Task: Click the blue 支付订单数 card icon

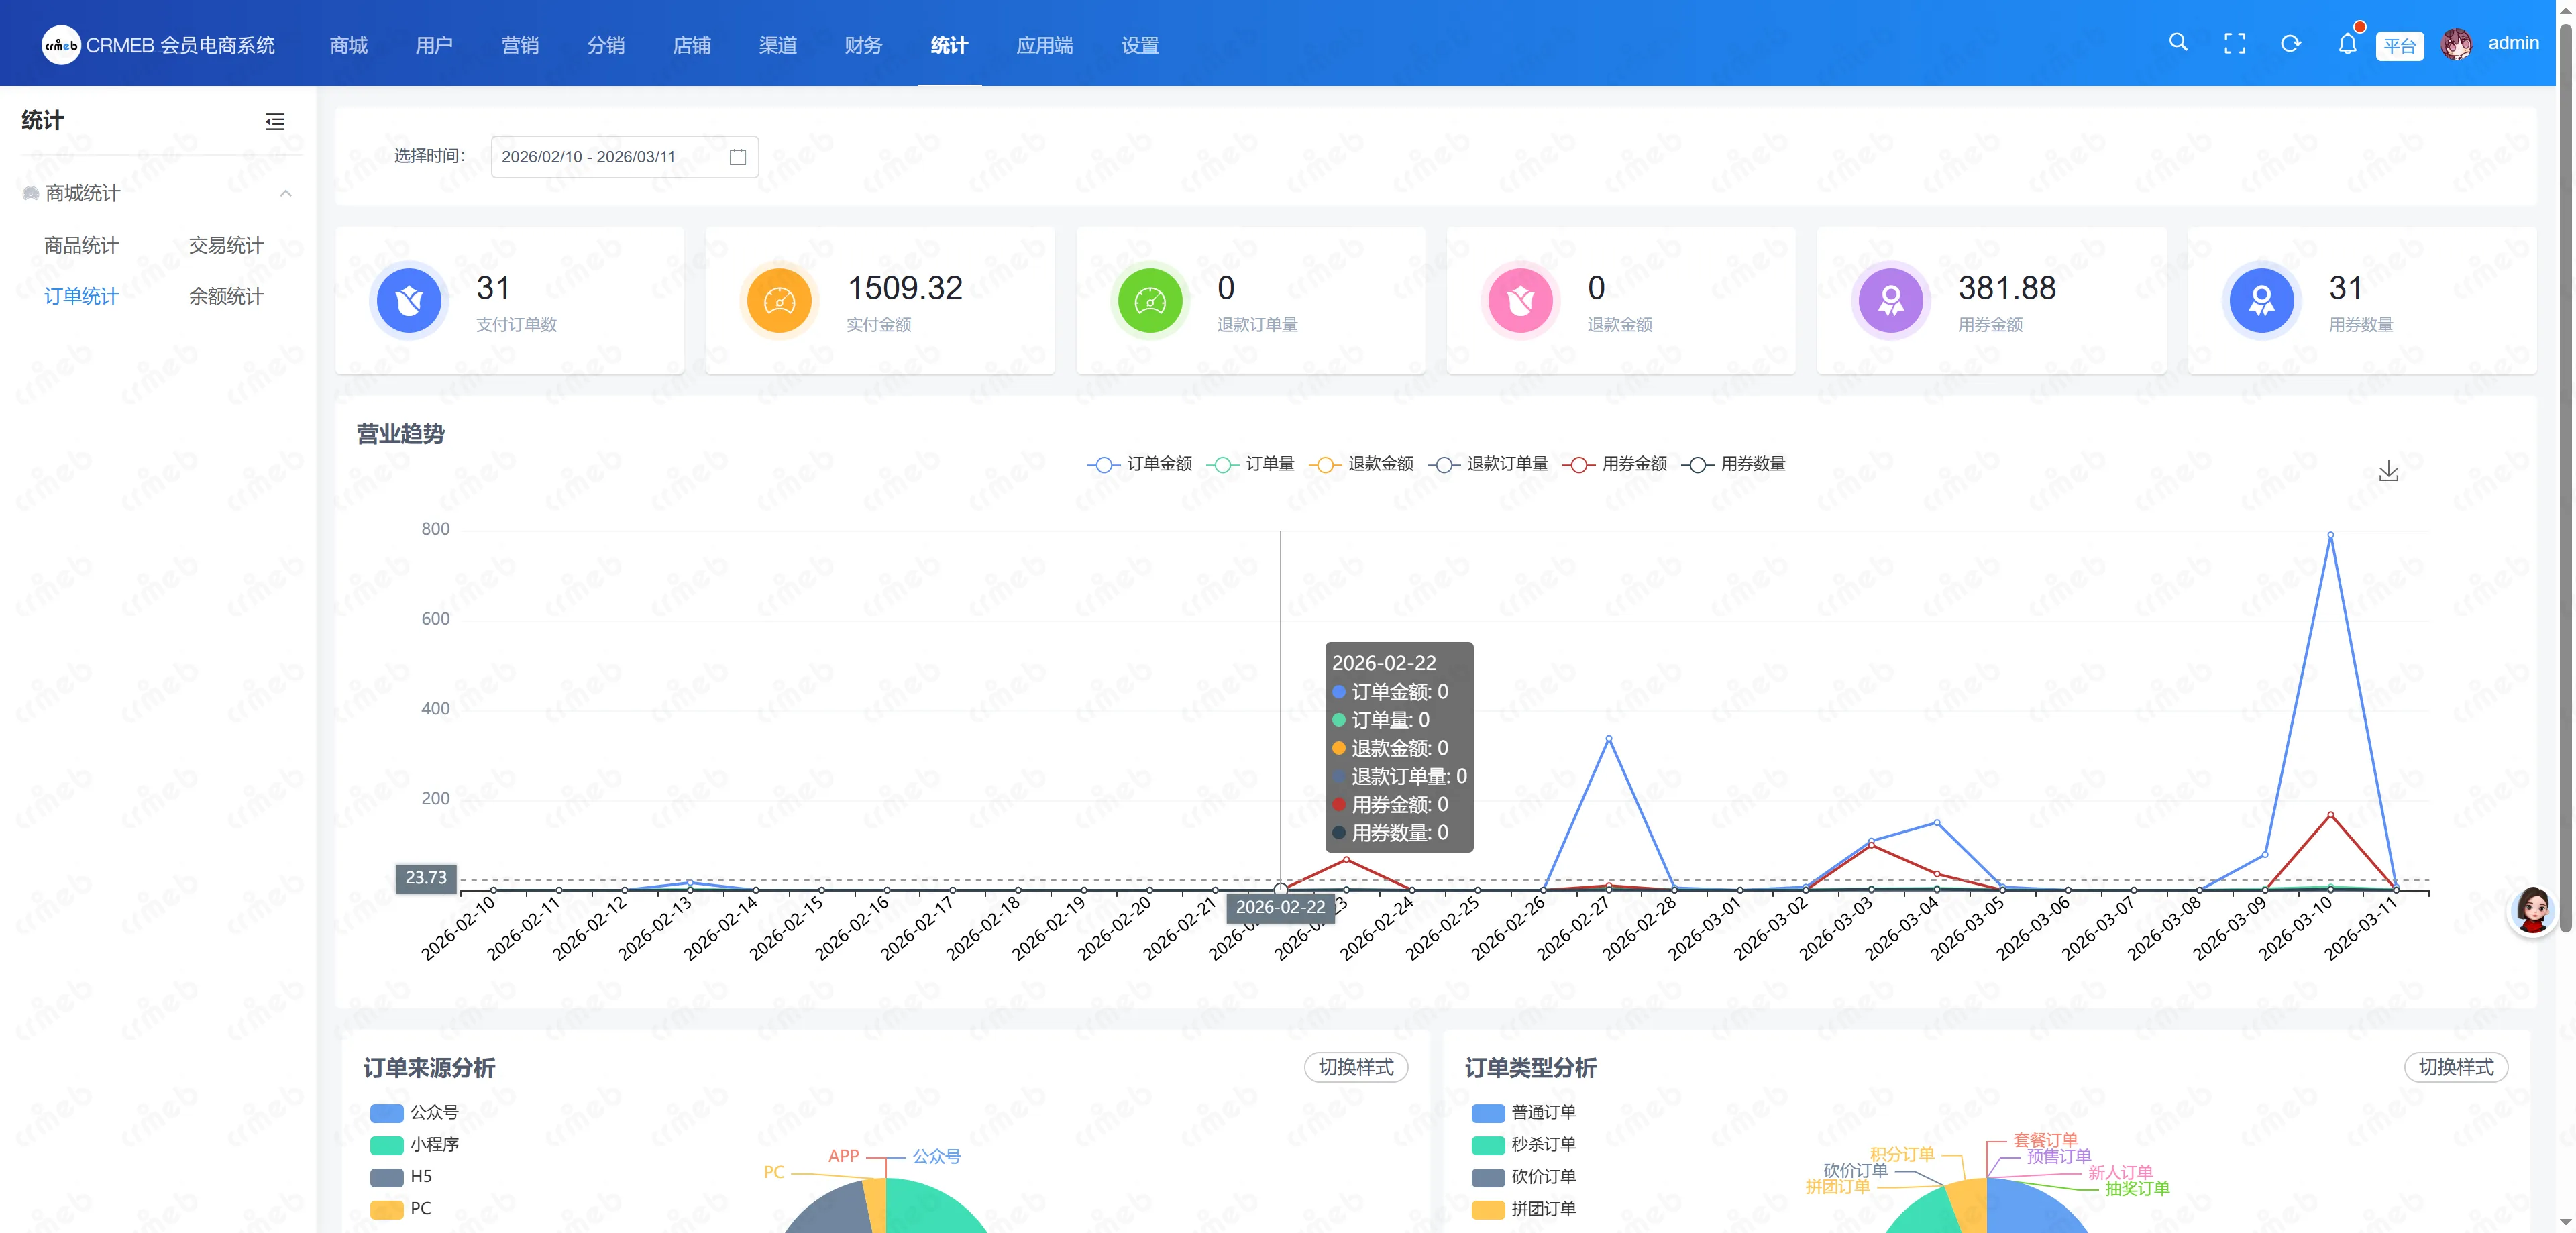Action: (409, 300)
